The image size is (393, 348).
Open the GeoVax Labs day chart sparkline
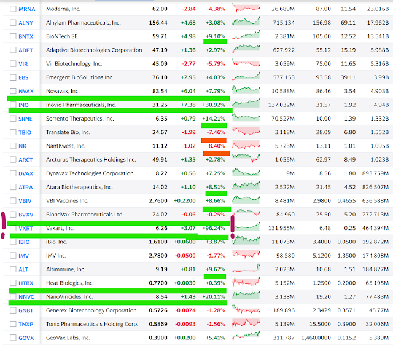pyautogui.click(x=246, y=336)
